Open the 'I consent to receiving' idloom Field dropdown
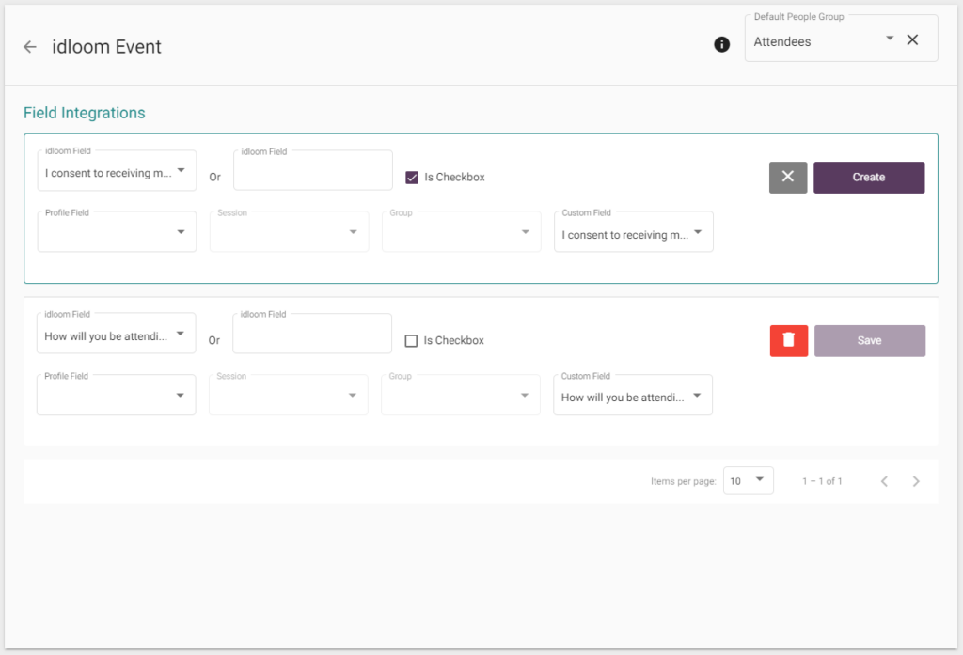This screenshot has width=963, height=655. tap(117, 173)
